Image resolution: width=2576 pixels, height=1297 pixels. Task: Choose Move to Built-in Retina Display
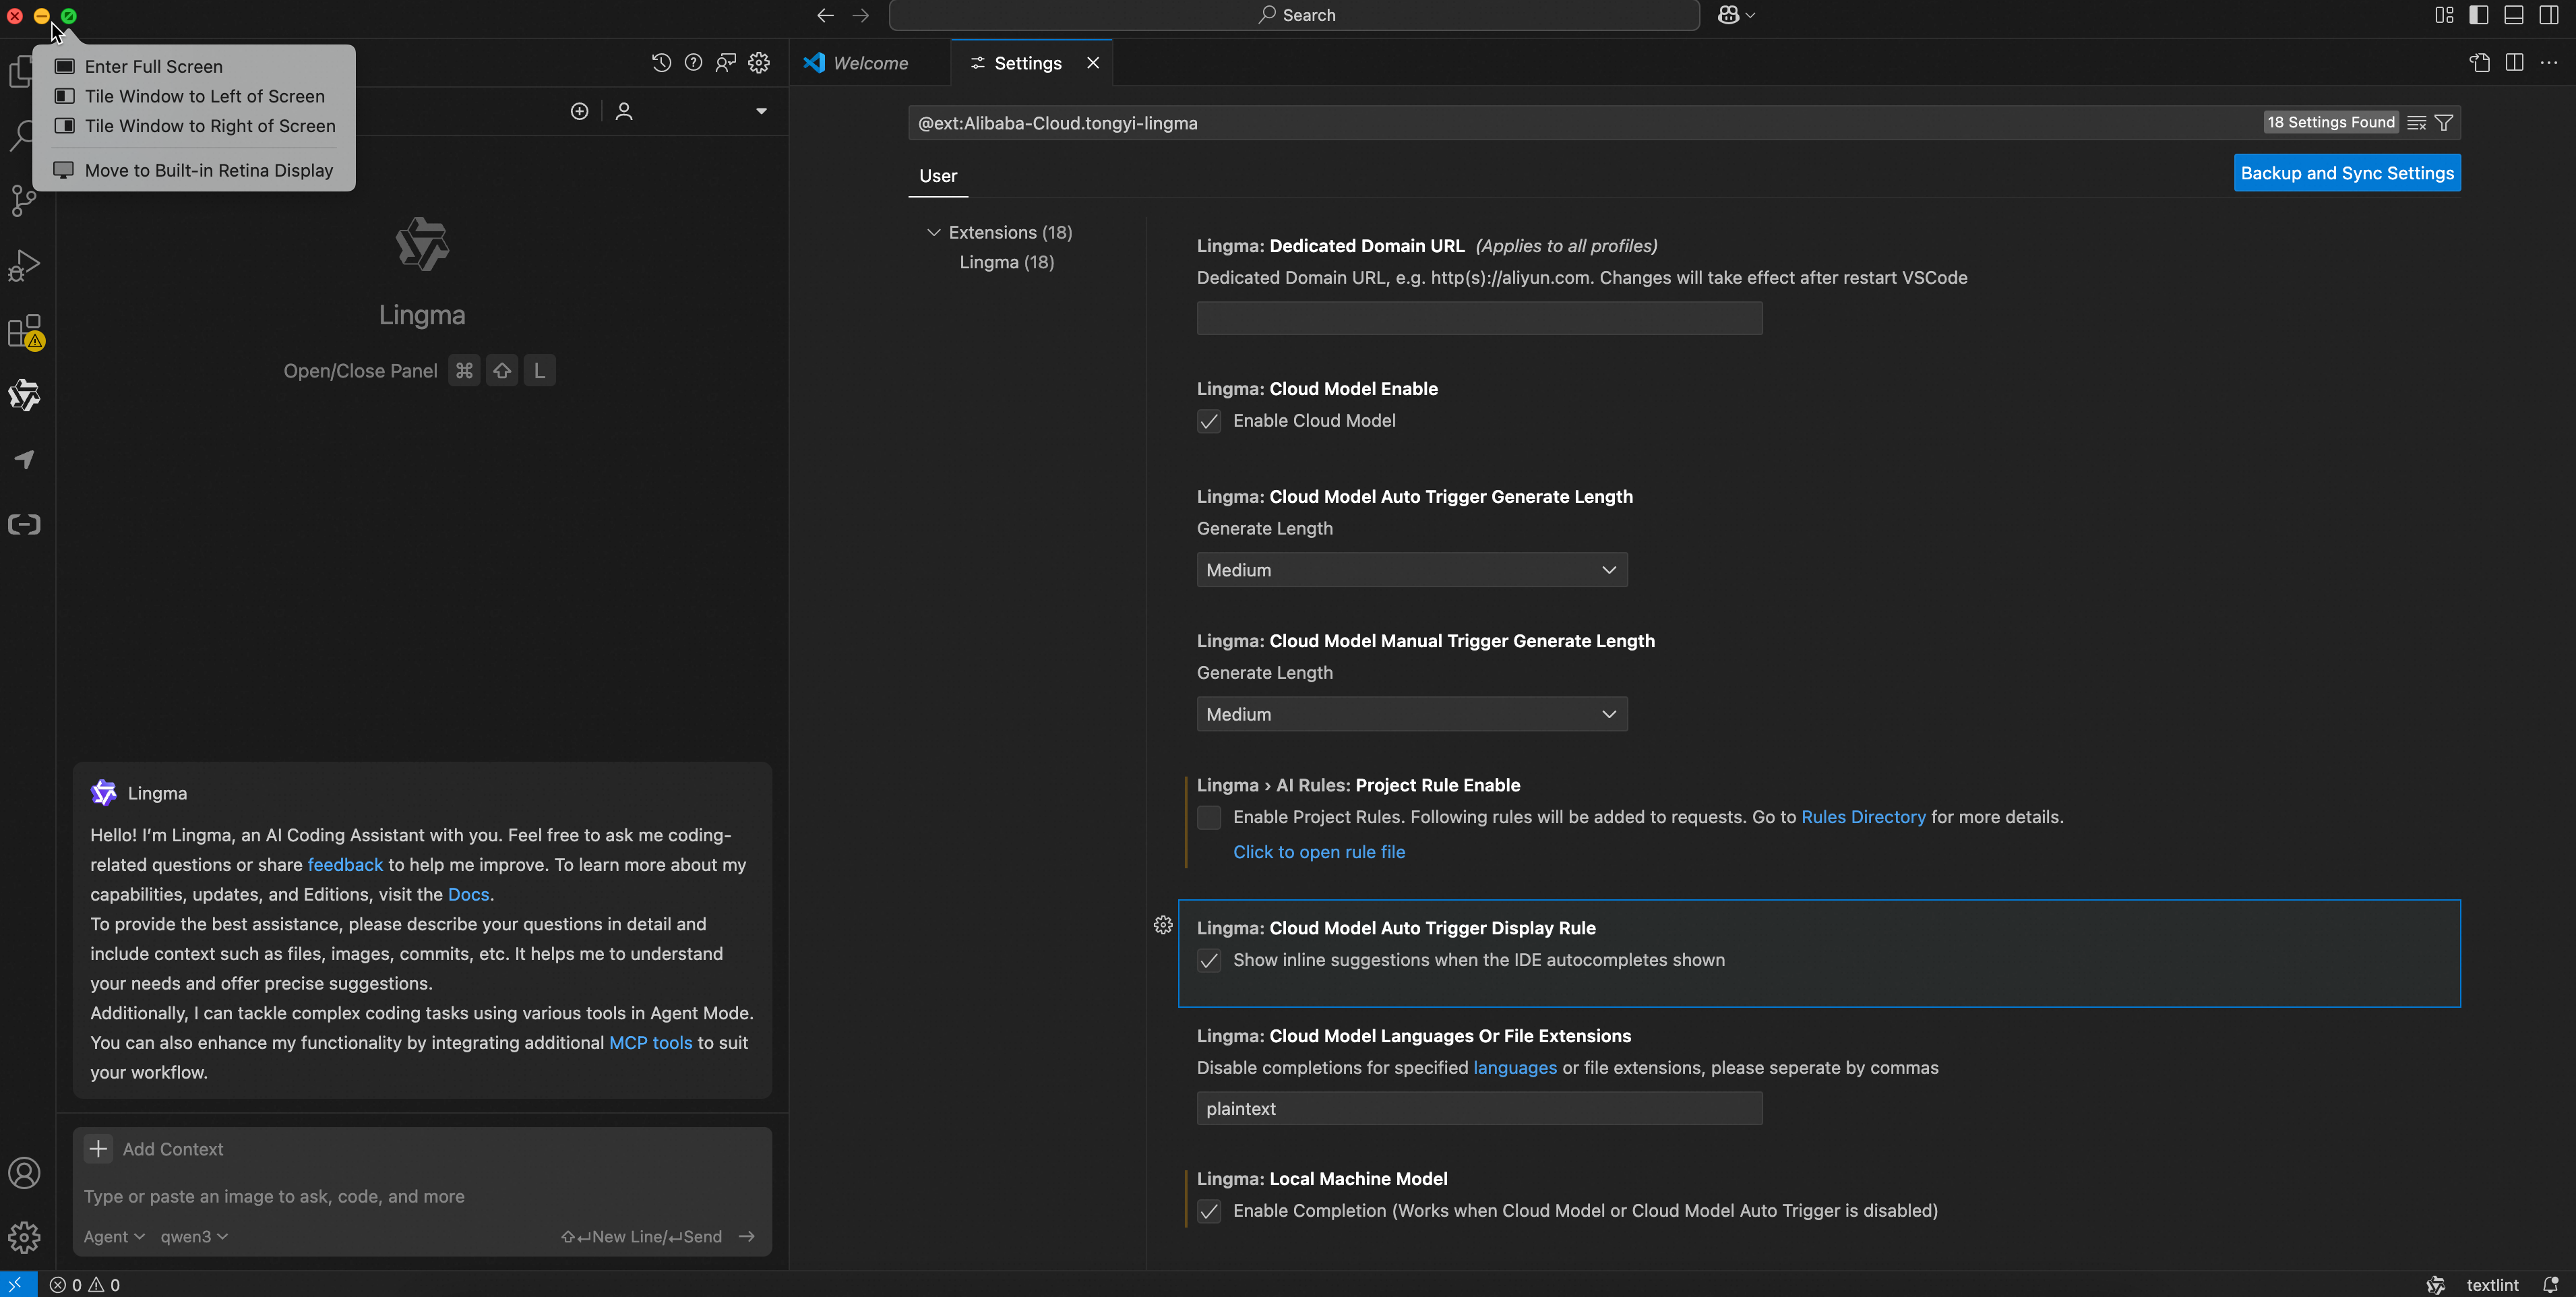click(194, 170)
